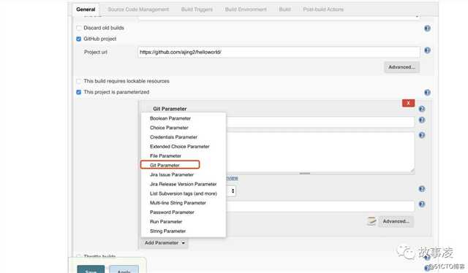Switch to Source Code Management tab
This screenshot has width=468, height=273.
[x=138, y=9]
